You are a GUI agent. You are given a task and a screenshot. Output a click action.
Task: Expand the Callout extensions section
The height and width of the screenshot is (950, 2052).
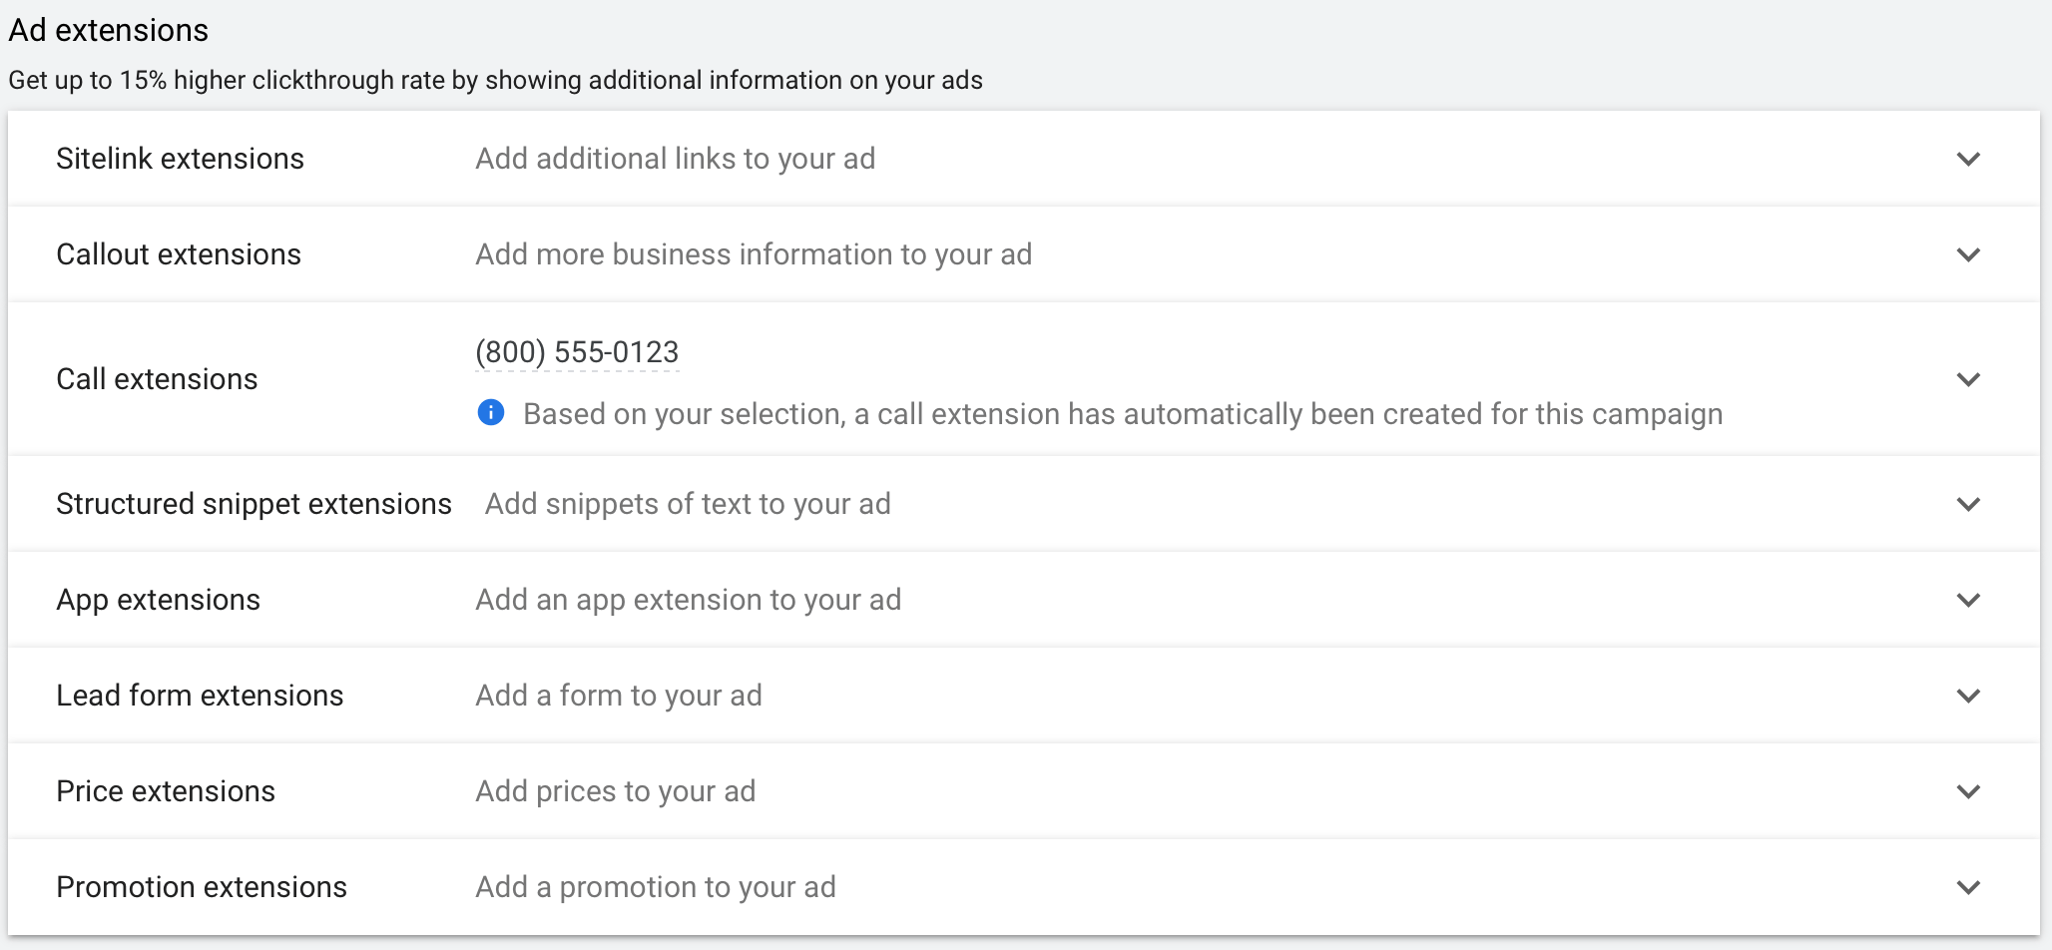(x=1969, y=254)
